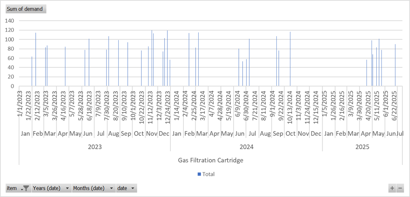The width and height of the screenshot is (410, 197).
Task: Click the 140 value axis label
Action: [9, 21]
